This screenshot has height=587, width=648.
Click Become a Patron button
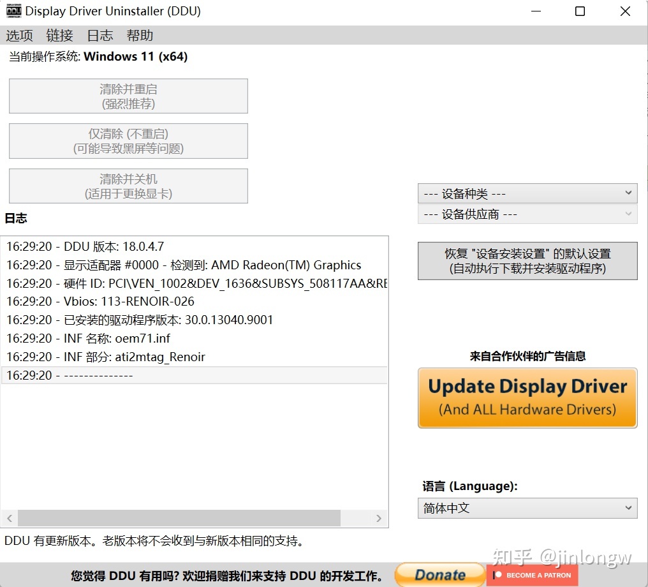pyautogui.click(x=533, y=575)
